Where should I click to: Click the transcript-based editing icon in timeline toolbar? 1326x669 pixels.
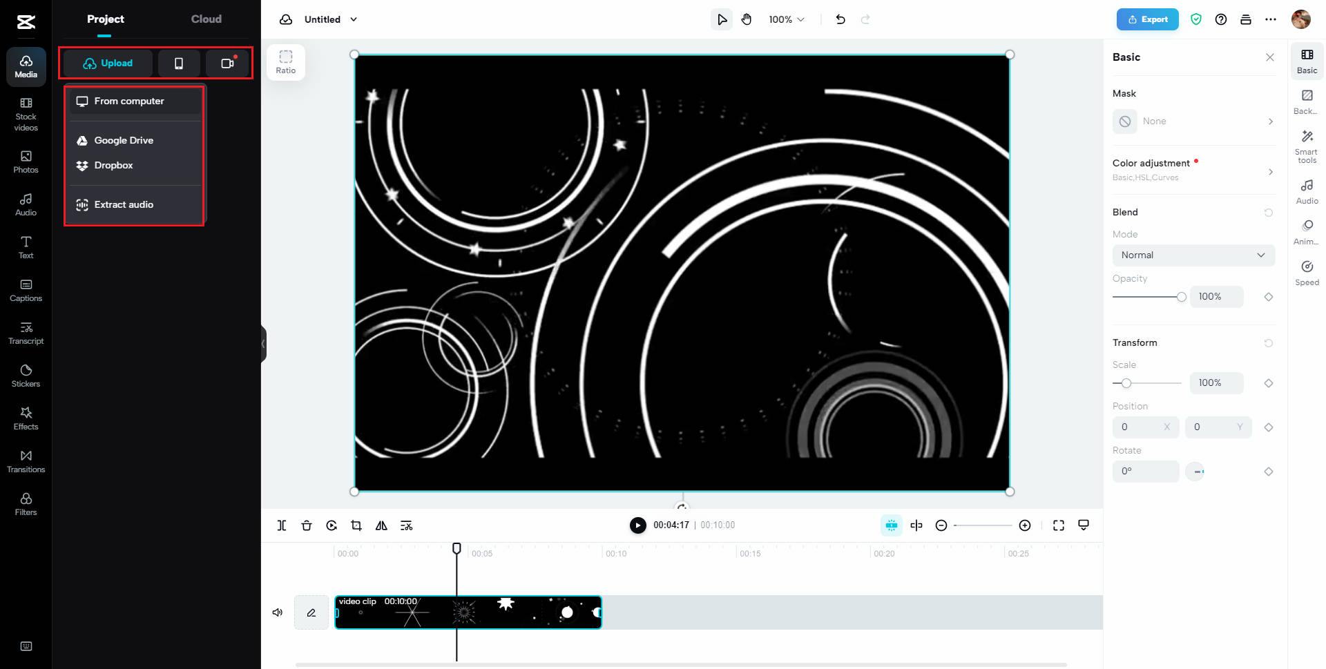coord(406,525)
